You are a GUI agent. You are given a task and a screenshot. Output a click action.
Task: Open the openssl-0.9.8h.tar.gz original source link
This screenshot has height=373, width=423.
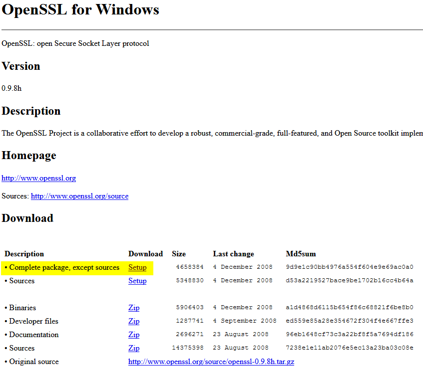(x=211, y=362)
